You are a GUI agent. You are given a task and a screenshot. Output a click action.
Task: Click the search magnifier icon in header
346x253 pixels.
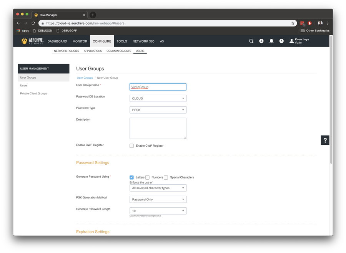coord(251,41)
